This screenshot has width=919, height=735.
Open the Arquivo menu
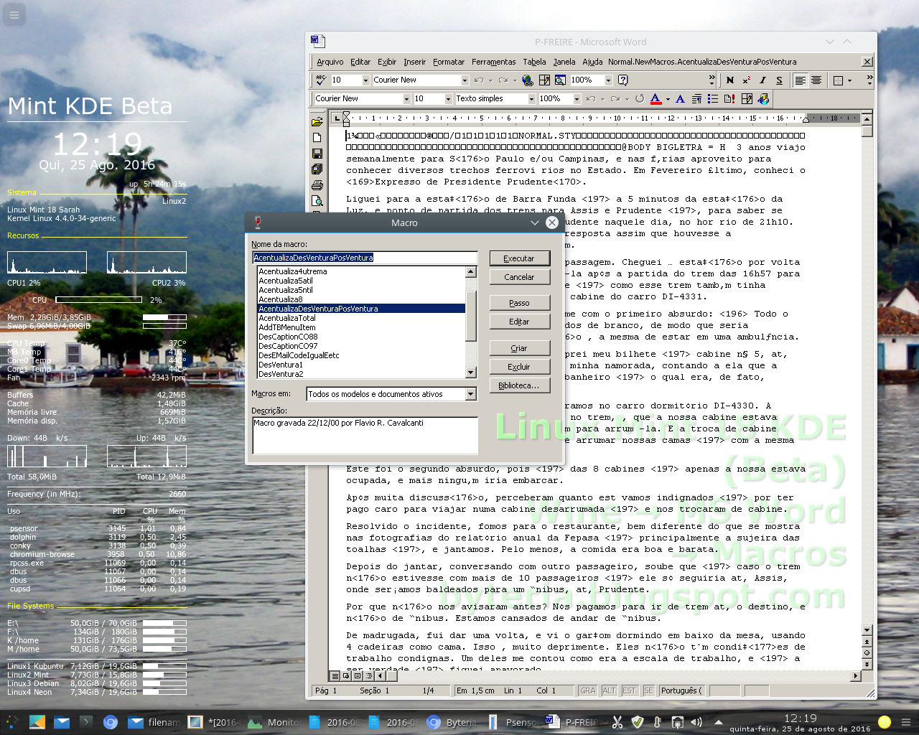pyautogui.click(x=330, y=62)
